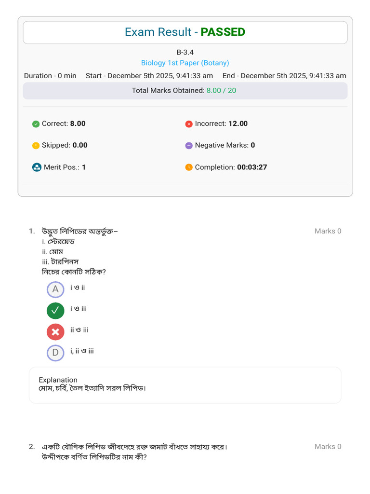Click the green Correct checkmark icon
Viewport: 370px width, 494px height.
(x=36, y=124)
